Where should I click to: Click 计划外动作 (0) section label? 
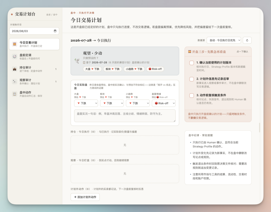coord(80,189)
